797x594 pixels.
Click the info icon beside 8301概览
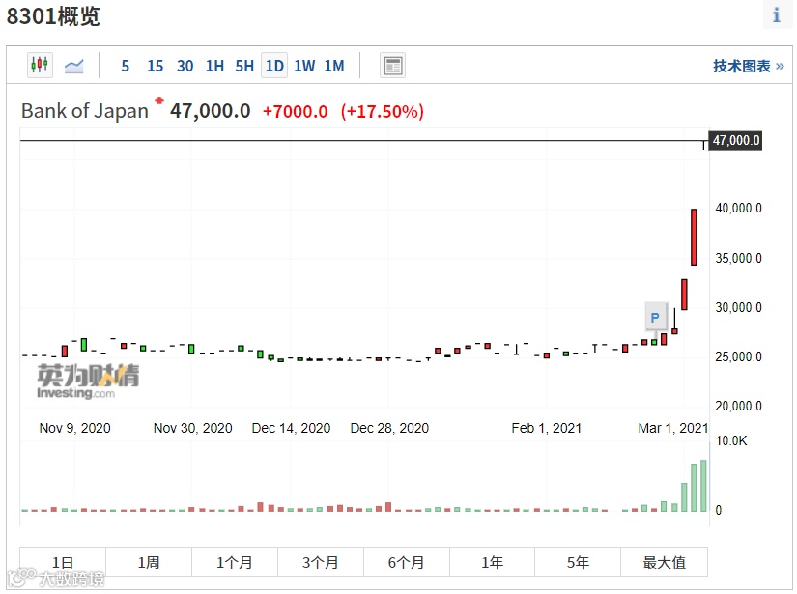(x=776, y=15)
